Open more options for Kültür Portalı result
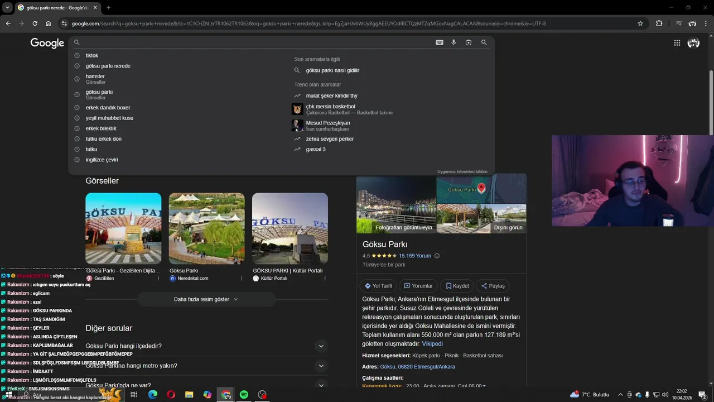The image size is (714, 402). click(x=325, y=278)
